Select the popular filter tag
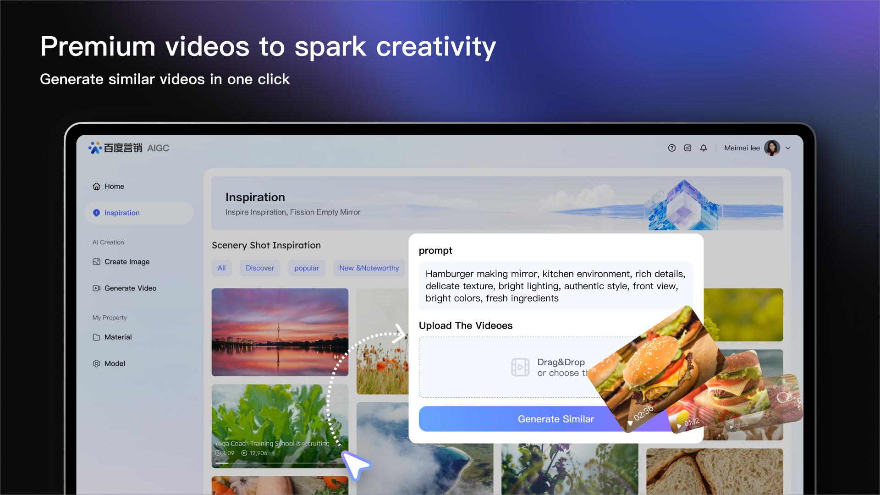 point(306,268)
